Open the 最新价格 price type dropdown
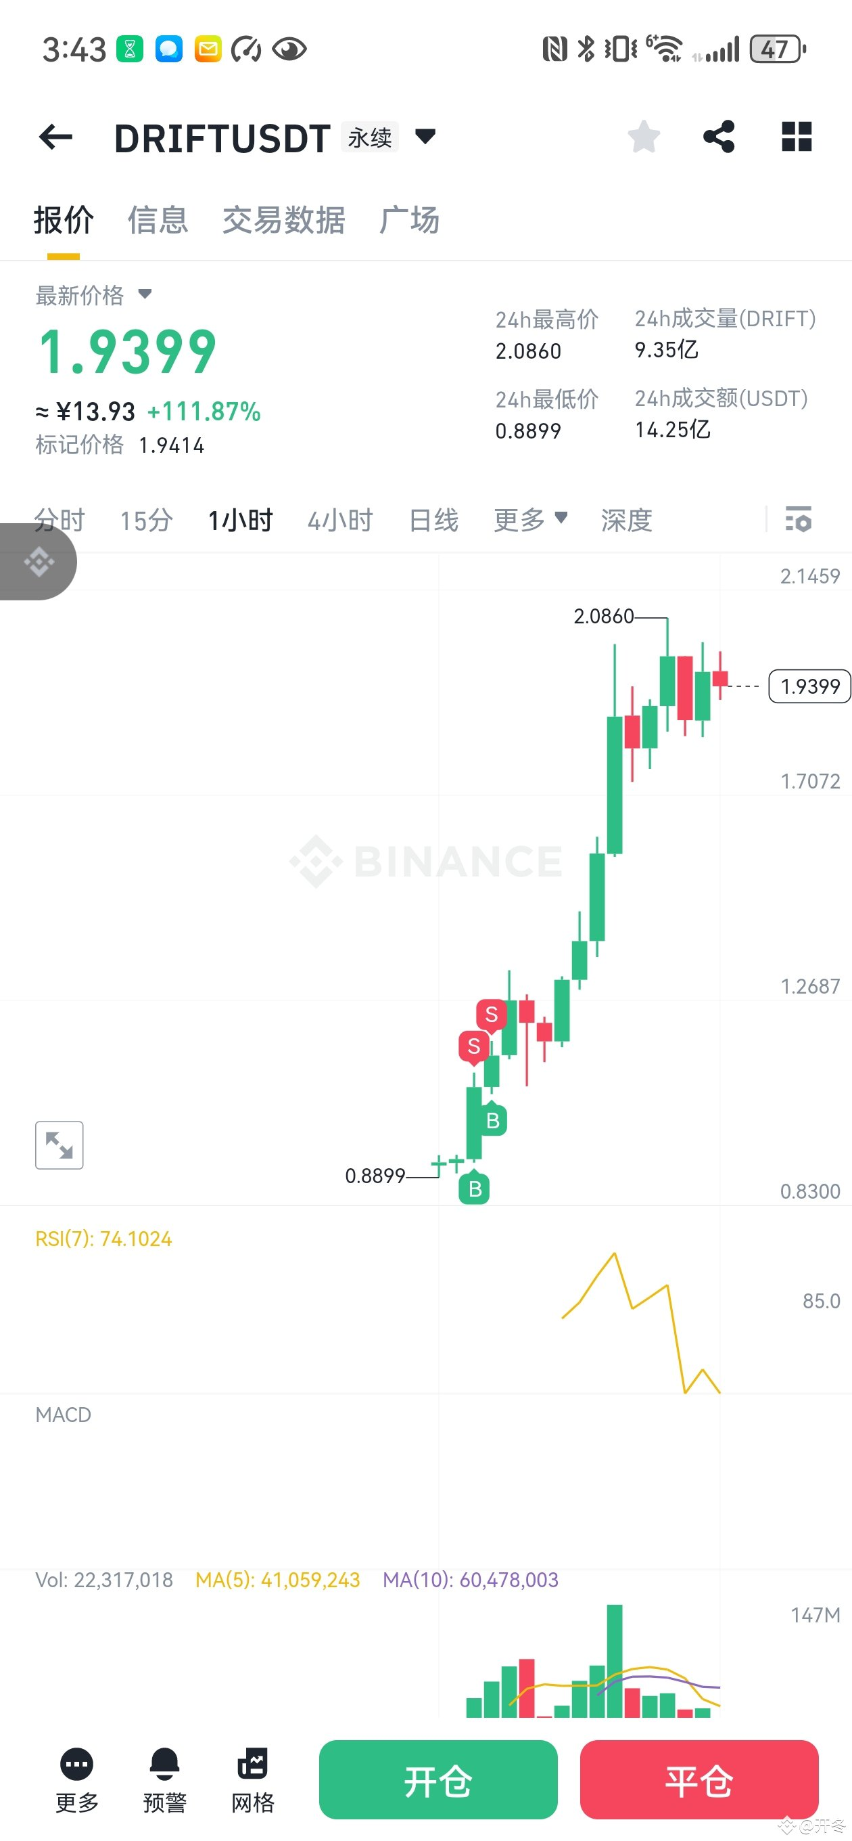Screen dimensions: 852x1841 click(145, 294)
